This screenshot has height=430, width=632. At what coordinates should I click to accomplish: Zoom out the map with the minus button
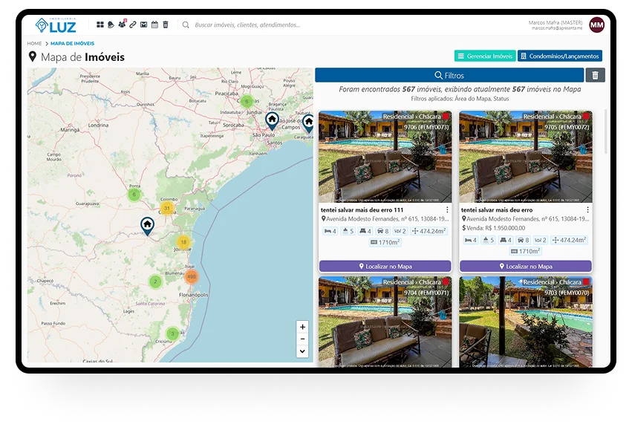click(x=302, y=339)
